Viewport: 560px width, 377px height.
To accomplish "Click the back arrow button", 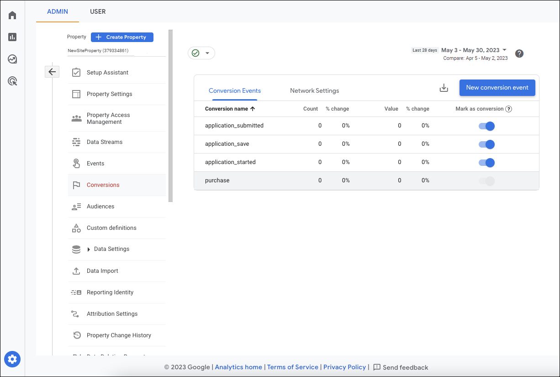I will 52,72.
